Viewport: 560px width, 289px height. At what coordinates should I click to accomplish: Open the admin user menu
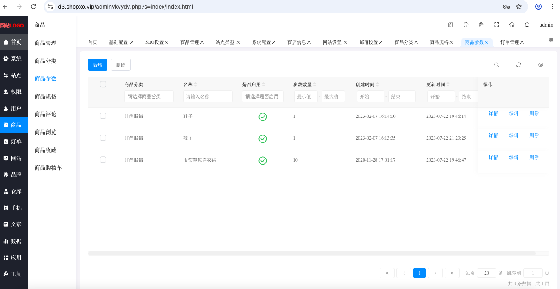(546, 25)
